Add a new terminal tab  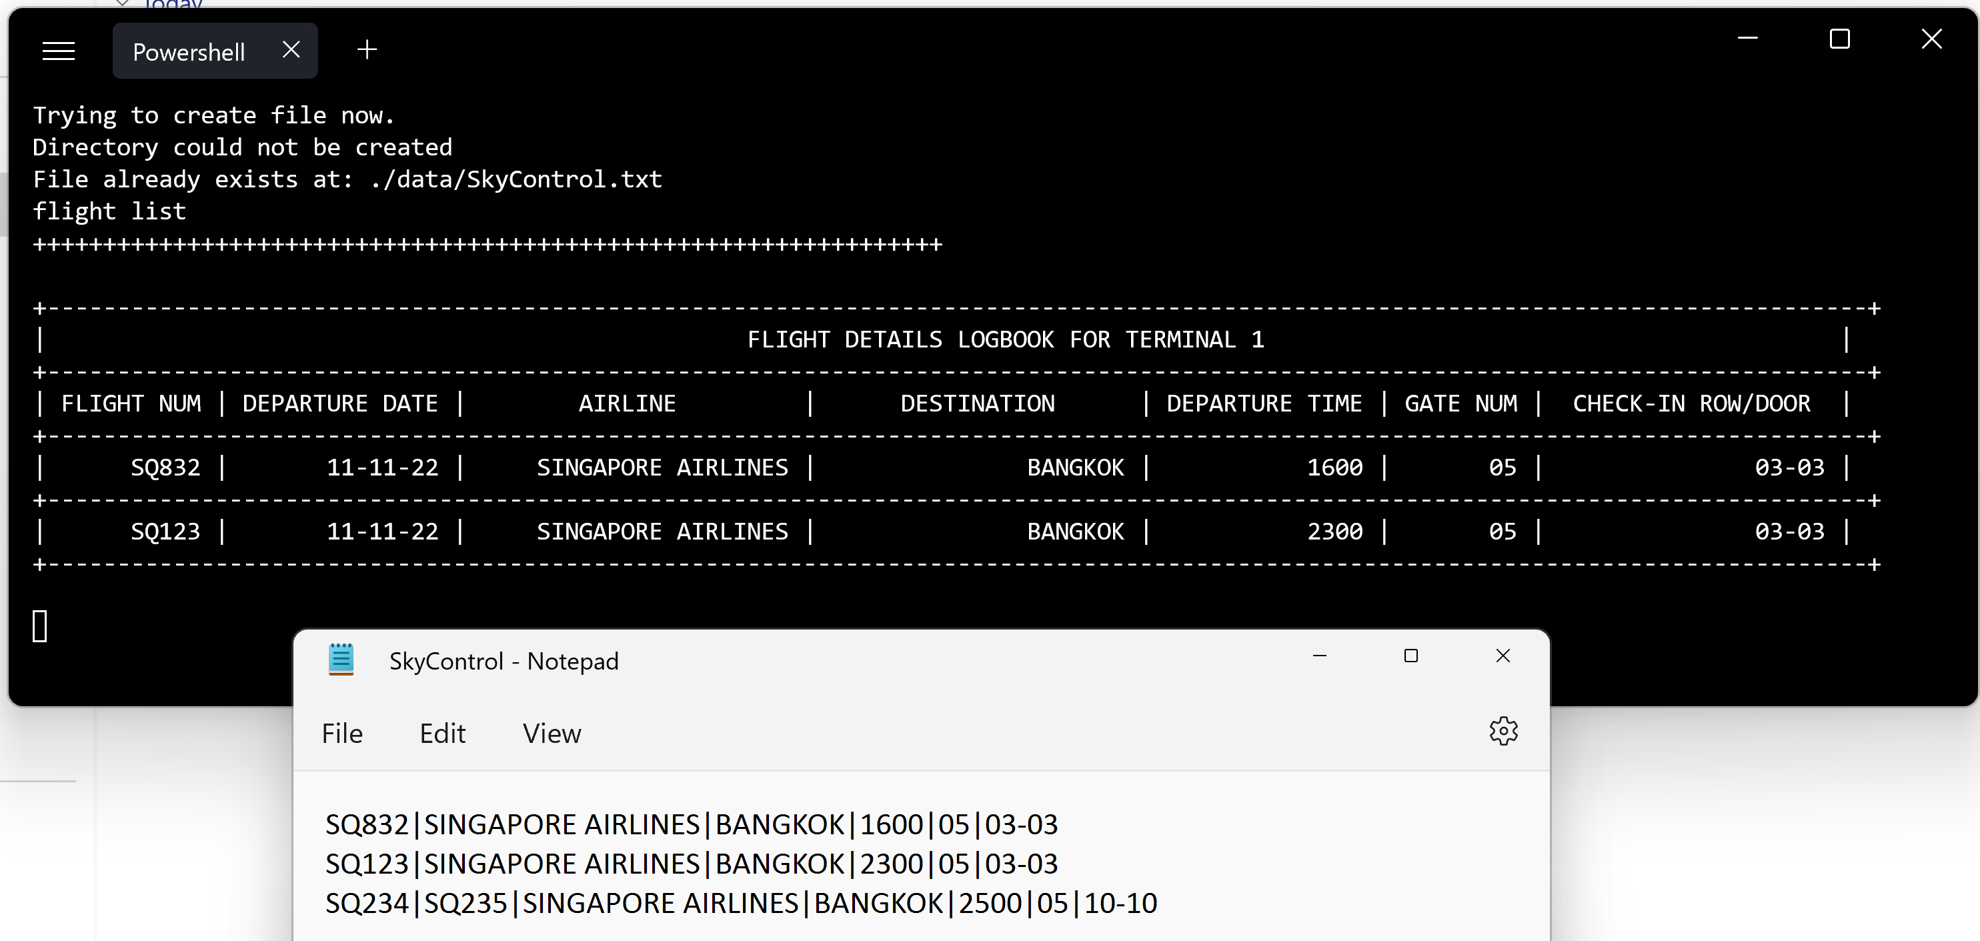pyautogui.click(x=367, y=50)
